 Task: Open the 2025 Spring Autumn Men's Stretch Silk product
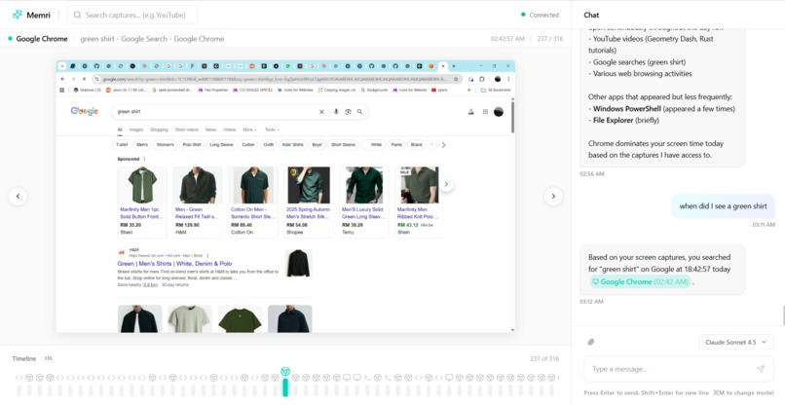[309, 202]
